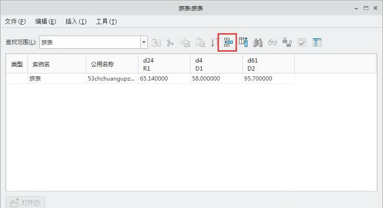Select the 族表 instance name cell
The image size is (383, 208).
(57, 78)
